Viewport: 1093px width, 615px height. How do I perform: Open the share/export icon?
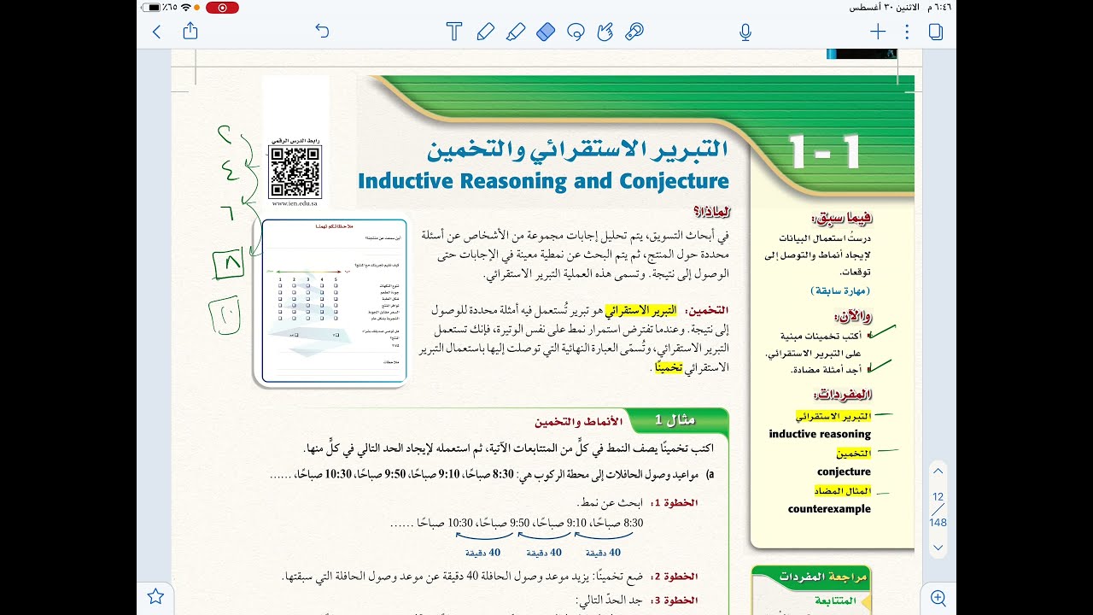pos(190,31)
